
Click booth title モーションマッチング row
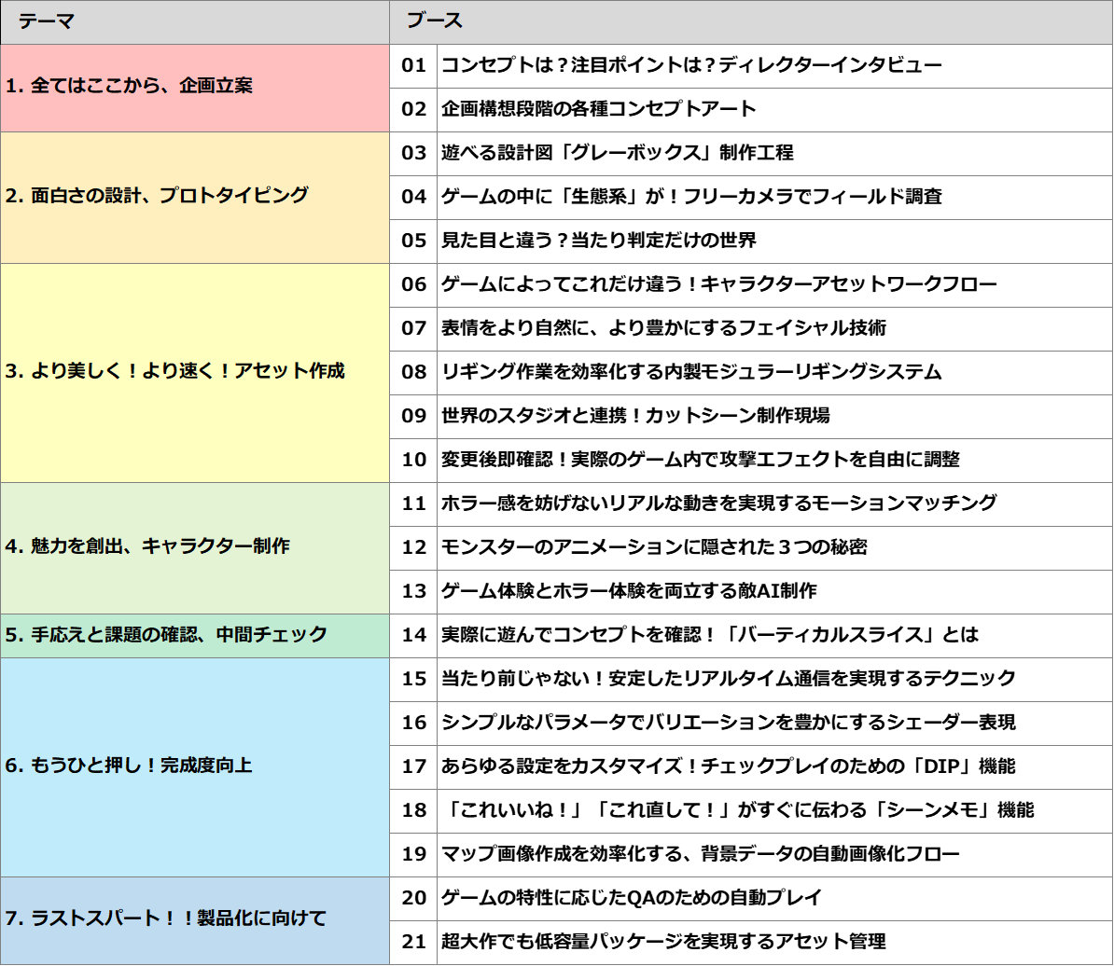pyautogui.click(x=774, y=504)
